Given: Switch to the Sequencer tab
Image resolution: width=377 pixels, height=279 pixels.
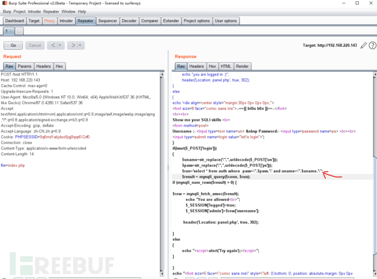Looking at the screenshot, I should pyautogui.click(x=108, y=21).
